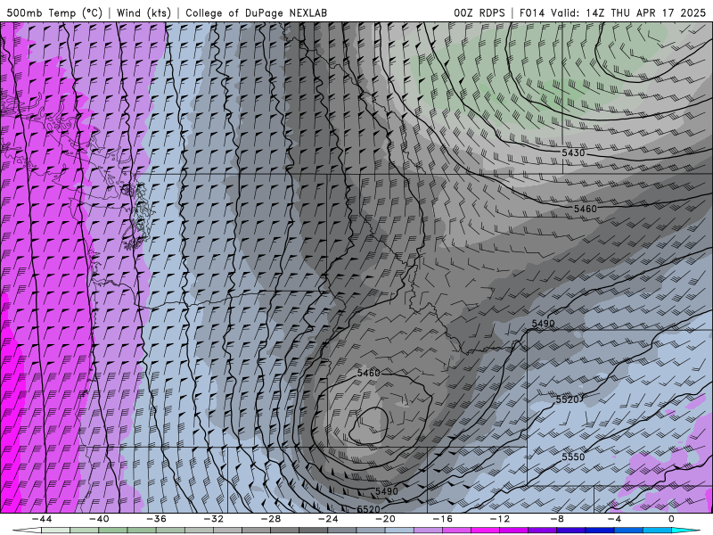Viewport: 713px width, 535px height.
Task: Click the -28 colorbar value
Action: tap(271, 519)
